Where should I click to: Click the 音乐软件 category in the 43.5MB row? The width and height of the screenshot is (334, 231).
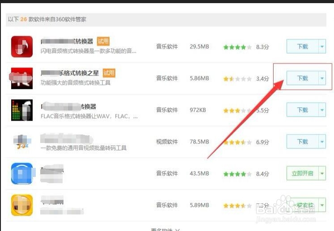pyautogui.click(x=167, y=173)
